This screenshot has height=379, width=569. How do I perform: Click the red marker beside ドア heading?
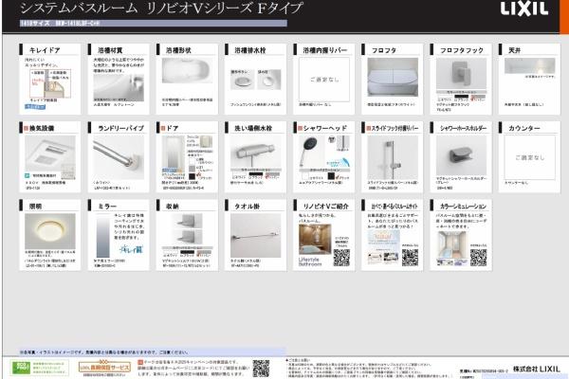coord(163,128)
